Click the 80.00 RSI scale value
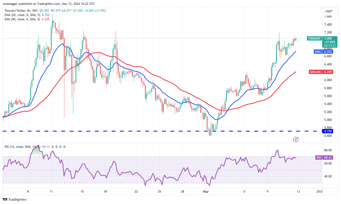The height and width of the screenshot is (204, 341). point(328,150)
